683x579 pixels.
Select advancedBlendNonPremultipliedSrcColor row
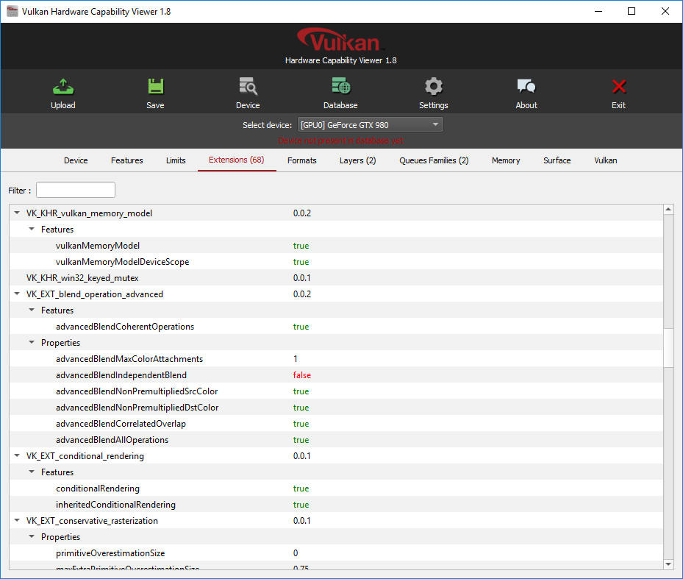tap(336, 391)
